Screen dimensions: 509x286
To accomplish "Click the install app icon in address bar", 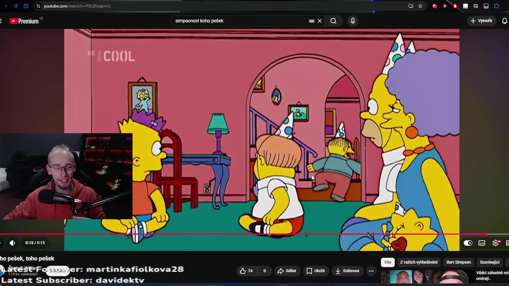I will point(411,6).
